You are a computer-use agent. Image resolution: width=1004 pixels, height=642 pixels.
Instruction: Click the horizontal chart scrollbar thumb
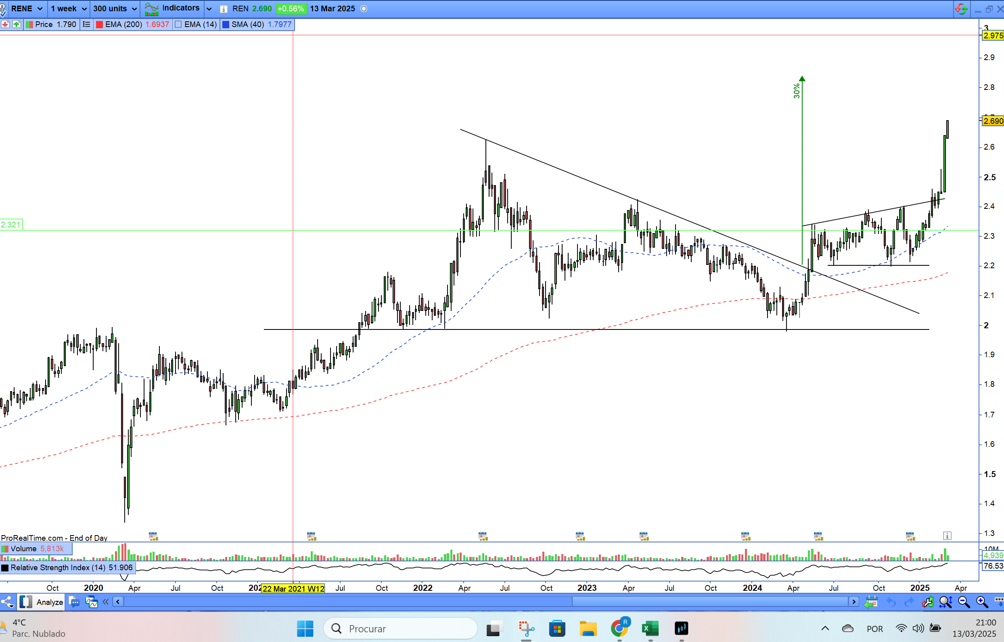click(710, 602)
